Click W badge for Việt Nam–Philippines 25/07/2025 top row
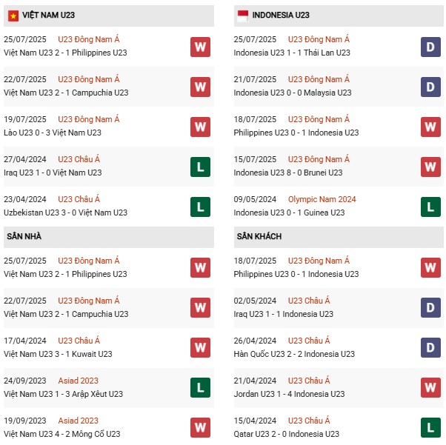 (x=200, y=47)
